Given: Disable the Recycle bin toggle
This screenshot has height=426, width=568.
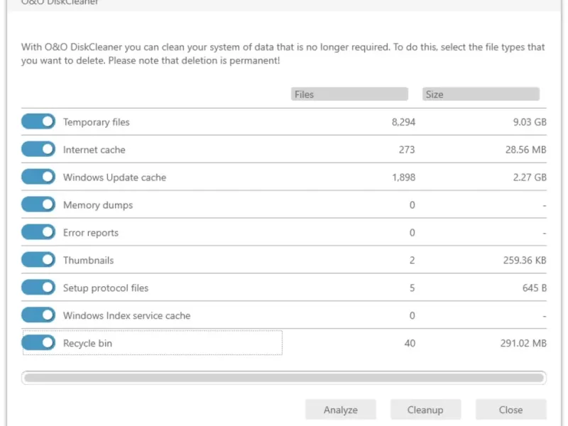Looking at the screenshot, I should pyautogui.click(x=38, y=343).
